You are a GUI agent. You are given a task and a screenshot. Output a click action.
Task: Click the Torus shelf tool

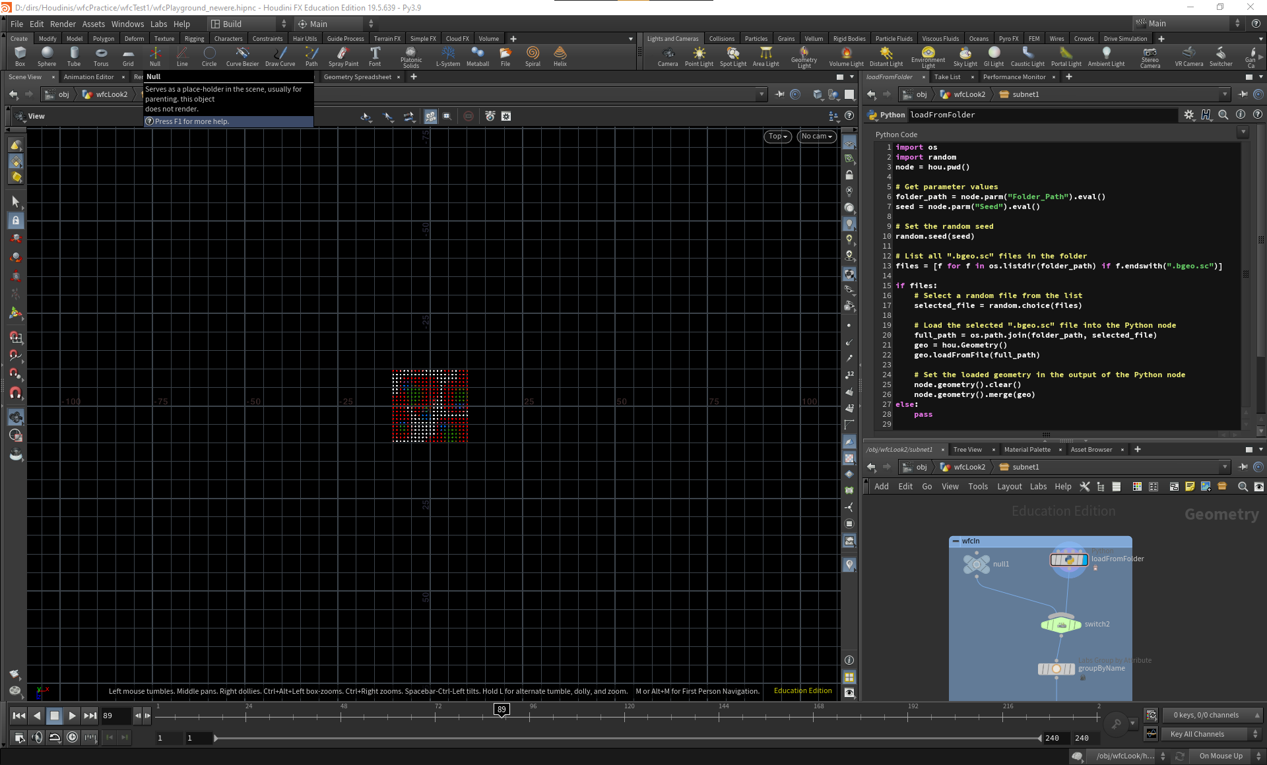point(101,56)
